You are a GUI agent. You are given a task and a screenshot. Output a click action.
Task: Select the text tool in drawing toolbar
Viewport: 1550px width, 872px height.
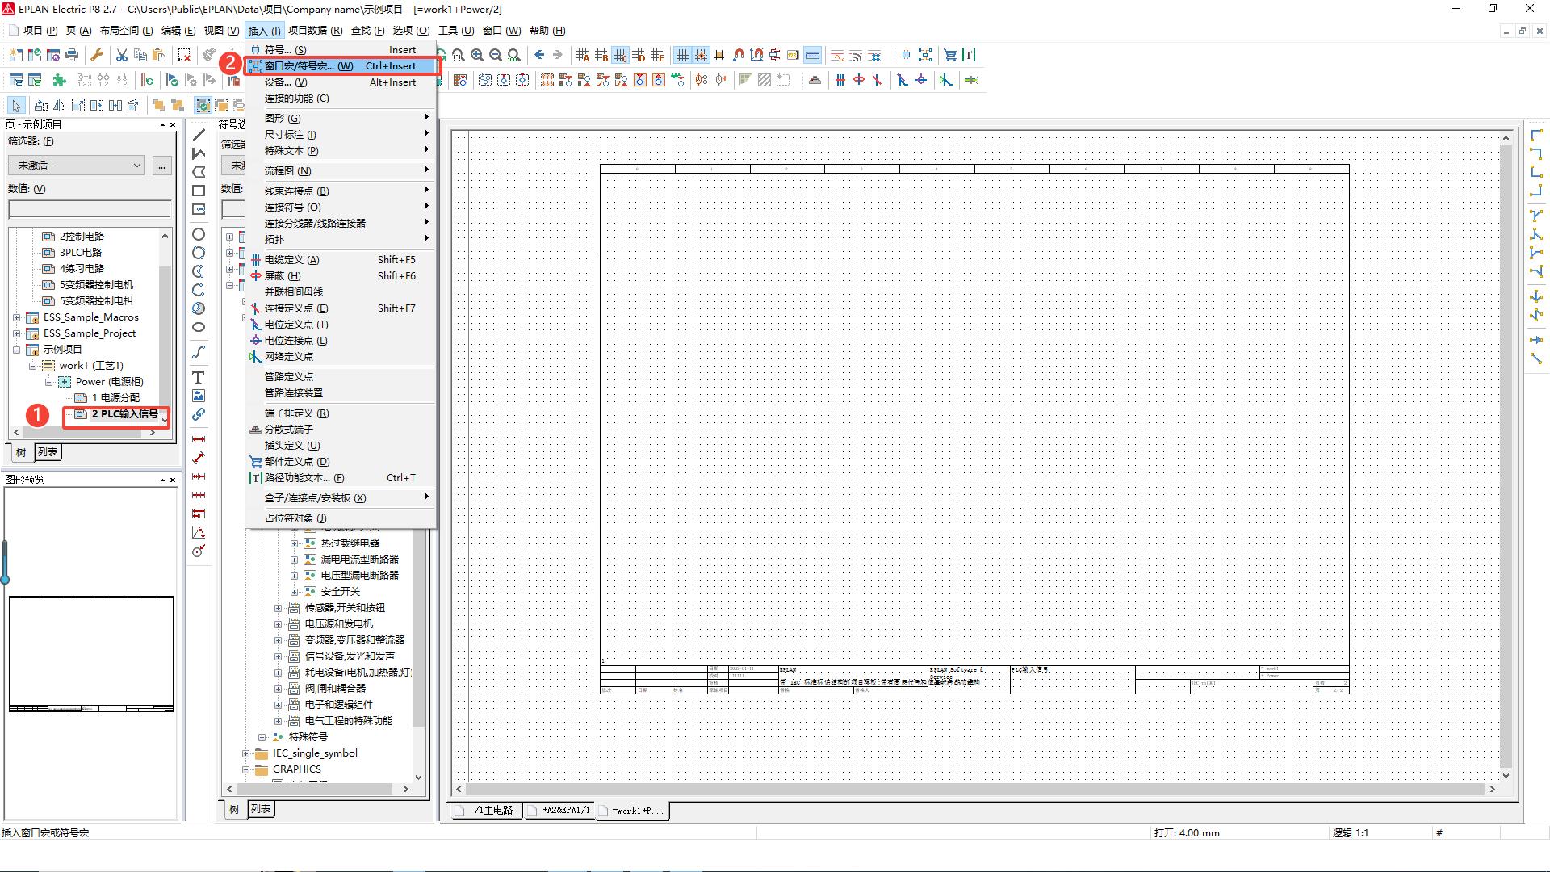198,377
